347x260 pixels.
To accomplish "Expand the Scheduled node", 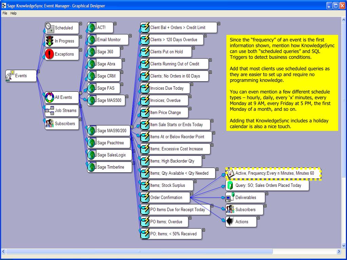I will [x=81, y=23].
